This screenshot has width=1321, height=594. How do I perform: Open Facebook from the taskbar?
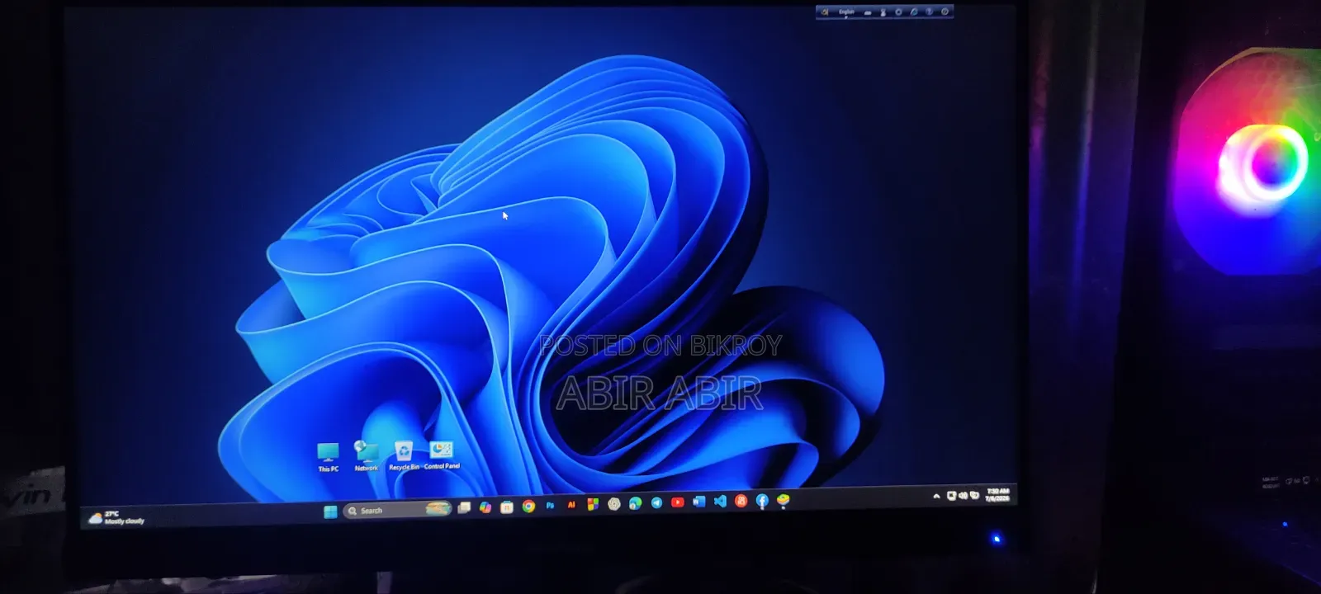click(762, 500)
